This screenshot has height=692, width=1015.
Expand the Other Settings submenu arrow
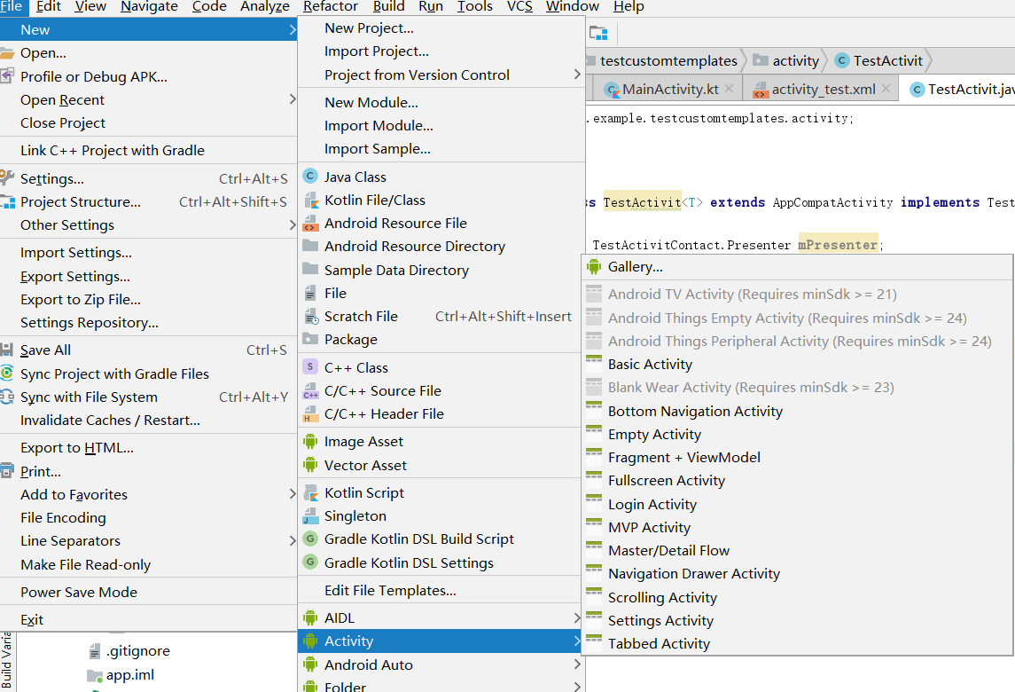click(x=292, y=224)
